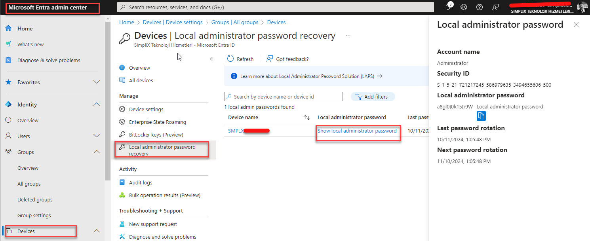
Task: Collapse the Devices menu pane
Action: pos(211,59)
